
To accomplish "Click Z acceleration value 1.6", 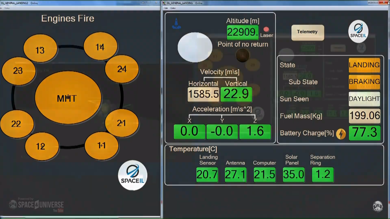I will click(255, 132).
